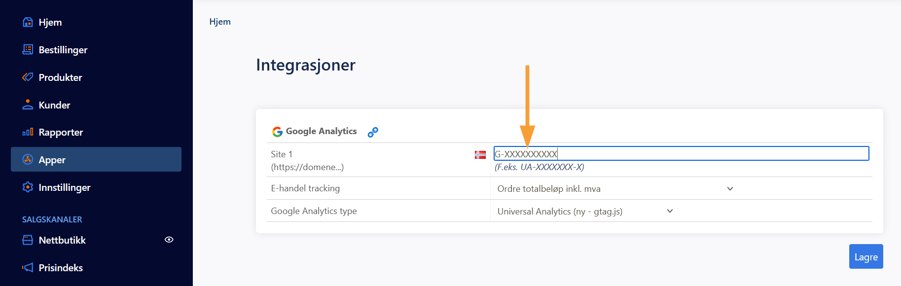Open the E-handel tracking dropdown
Image resolution: width=901 pixels, height=286 pixels.
pos(614,189)
